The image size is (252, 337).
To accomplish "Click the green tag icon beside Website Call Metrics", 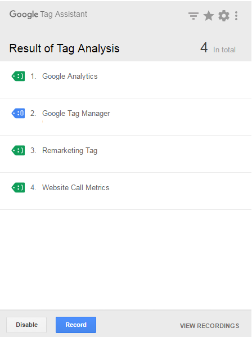I will pyautogui.click(x=18, y=187).
